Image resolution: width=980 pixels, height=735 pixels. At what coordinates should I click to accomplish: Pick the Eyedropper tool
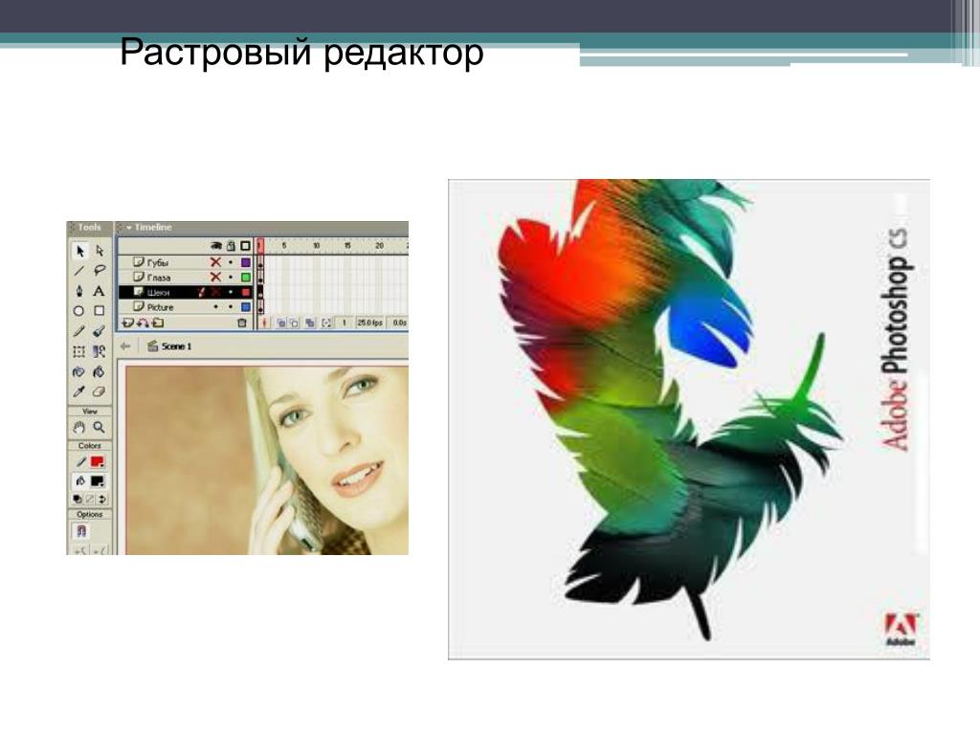coord(78,391)
